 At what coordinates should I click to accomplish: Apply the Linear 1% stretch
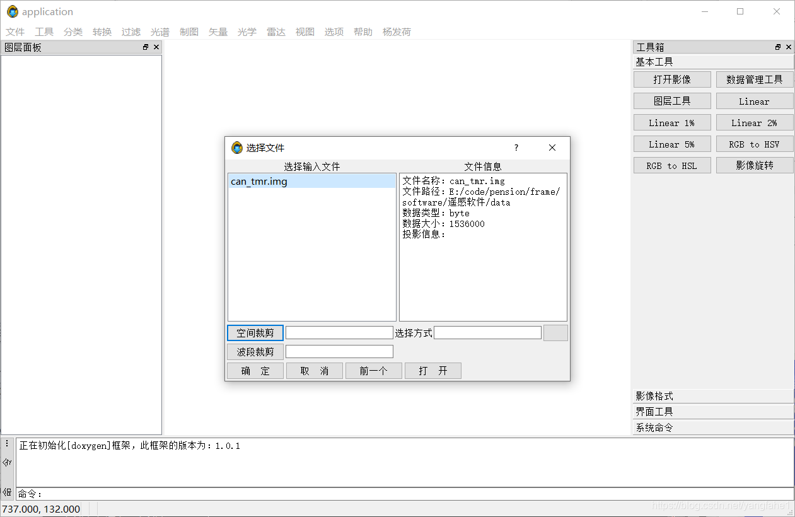(672, 122)
